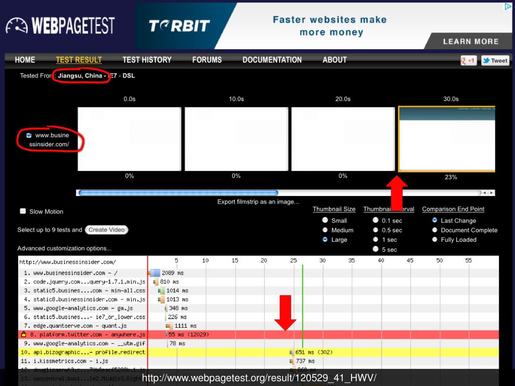The image size is (515, 386).
Task: Click the Google +1 button
Action: (x=468, y=60)
